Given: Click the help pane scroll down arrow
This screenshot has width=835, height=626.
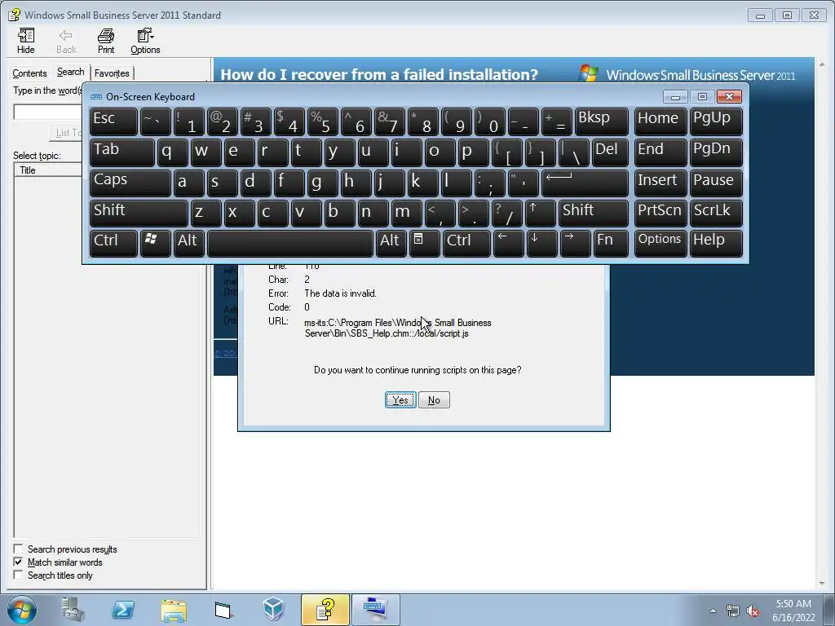Looking at the screenshot, I should pos(823,584).
